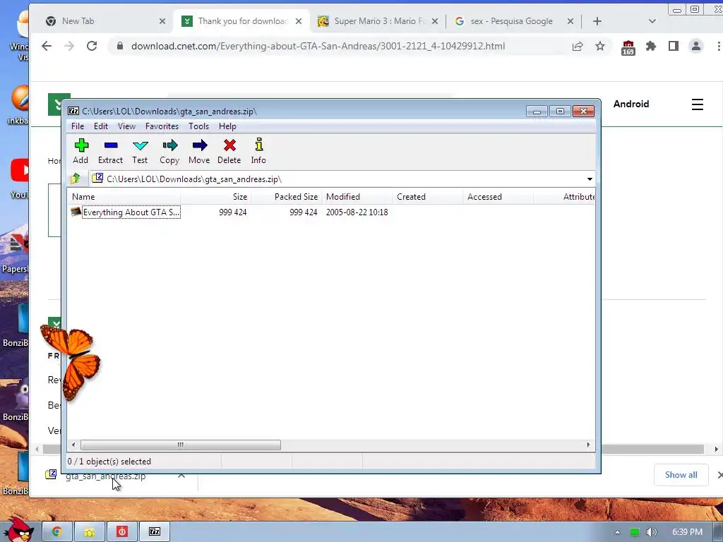Open the Tools menu in 7-Zip
The width and height of the screenshot is (723, 542).
198,126
